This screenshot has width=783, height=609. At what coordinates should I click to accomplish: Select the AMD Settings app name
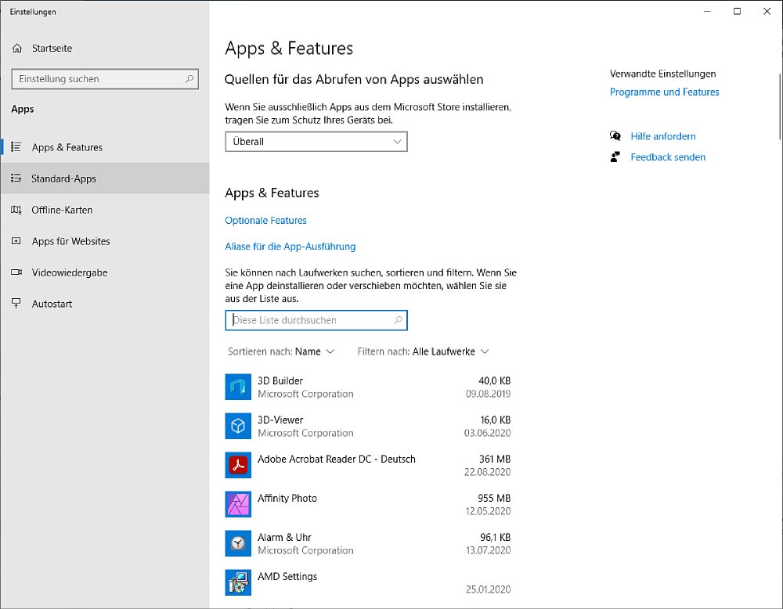[x=287, y=577]
